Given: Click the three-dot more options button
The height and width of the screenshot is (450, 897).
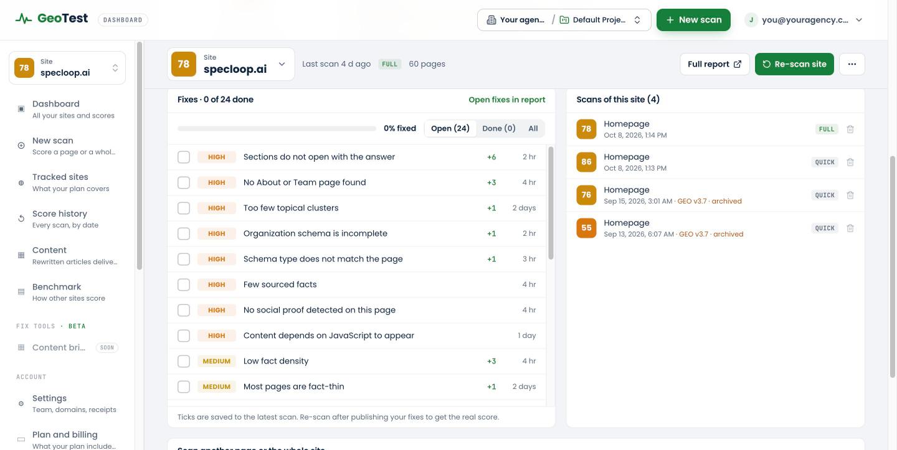Looking at the screenshot, I should 852,64.
